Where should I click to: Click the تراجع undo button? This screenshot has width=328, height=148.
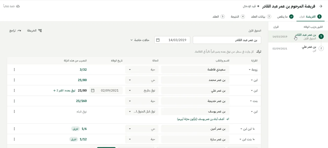tap(15, 31)
